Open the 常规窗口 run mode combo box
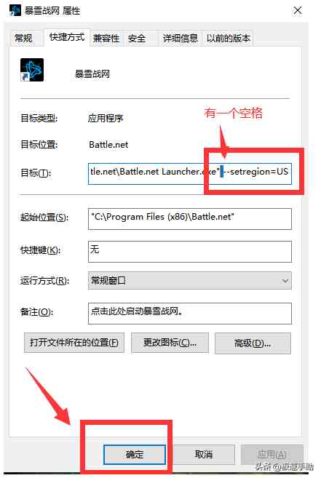 [190, 281]
